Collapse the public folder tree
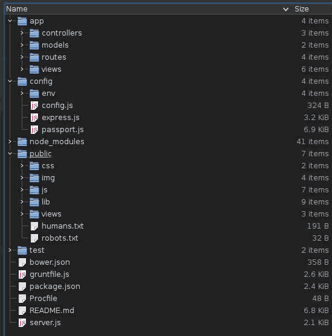Viewport: 332px width, 336px height. tap(10, 154)
